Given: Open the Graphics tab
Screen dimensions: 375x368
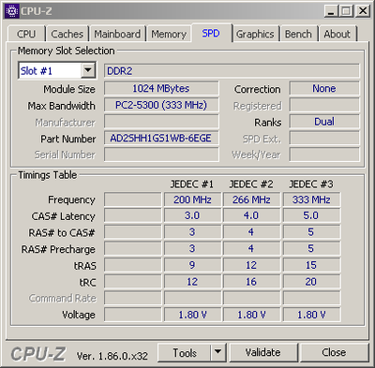Looking at the screenshot, I should (255, 34).
